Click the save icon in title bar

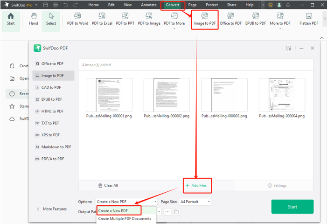45,5
